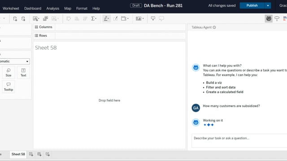Click the Sort Ascending icon
Image resolution: width=287 pixels, height=161 pixels.
tap(77, 19)
